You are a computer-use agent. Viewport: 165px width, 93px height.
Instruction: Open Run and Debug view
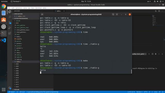click(10, 28)
